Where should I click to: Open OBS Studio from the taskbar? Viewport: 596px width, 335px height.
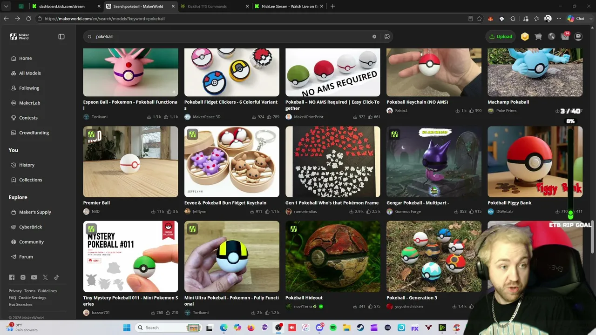click(278, 328)
